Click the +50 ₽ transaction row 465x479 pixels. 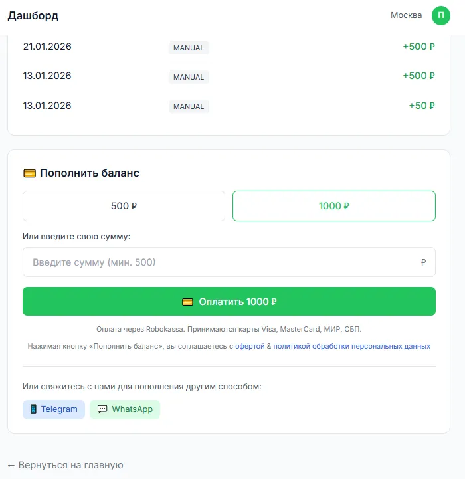[x=229, y=106]
